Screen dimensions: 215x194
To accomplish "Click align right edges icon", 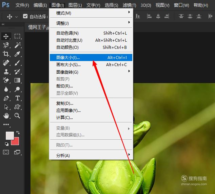I will click(167, 16).
